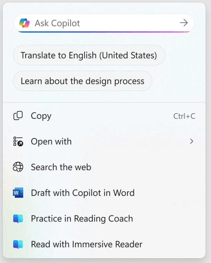Choose Translate to English (United States) suggestion
Viewport: 211px width, 263px height.
click(89, 55)
